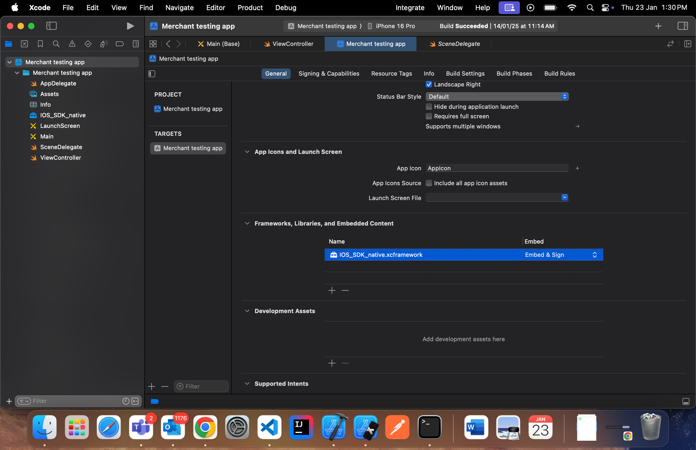Screen dimensions: 696x450
Task: Open Terminal from the Dock
Action: (429, 427)
